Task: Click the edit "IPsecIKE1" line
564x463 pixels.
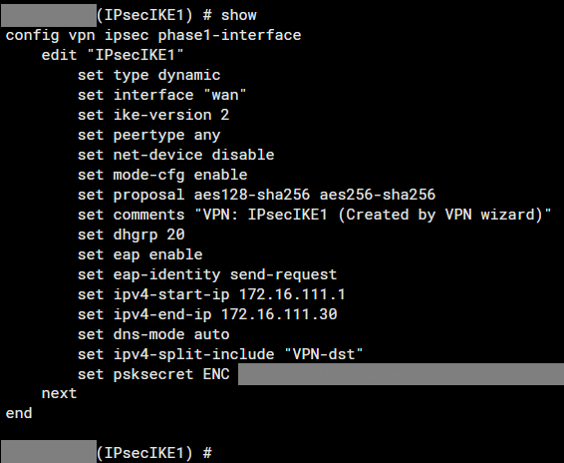Action: point(113,55)
